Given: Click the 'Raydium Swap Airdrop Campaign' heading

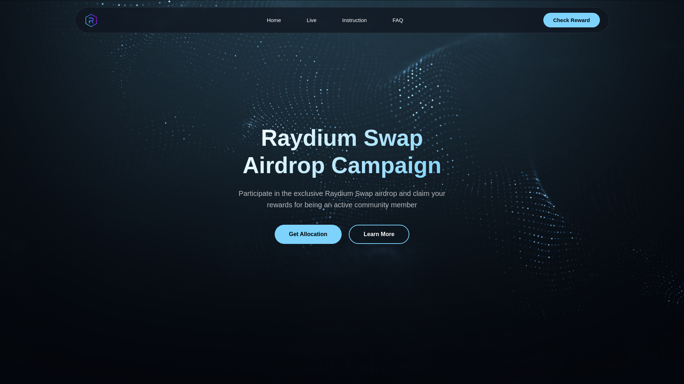Looking at the screenshot, I should pyautogui.click(x=342, y=152).
